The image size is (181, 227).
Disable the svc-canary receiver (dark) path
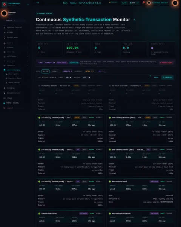pos(169,118)
